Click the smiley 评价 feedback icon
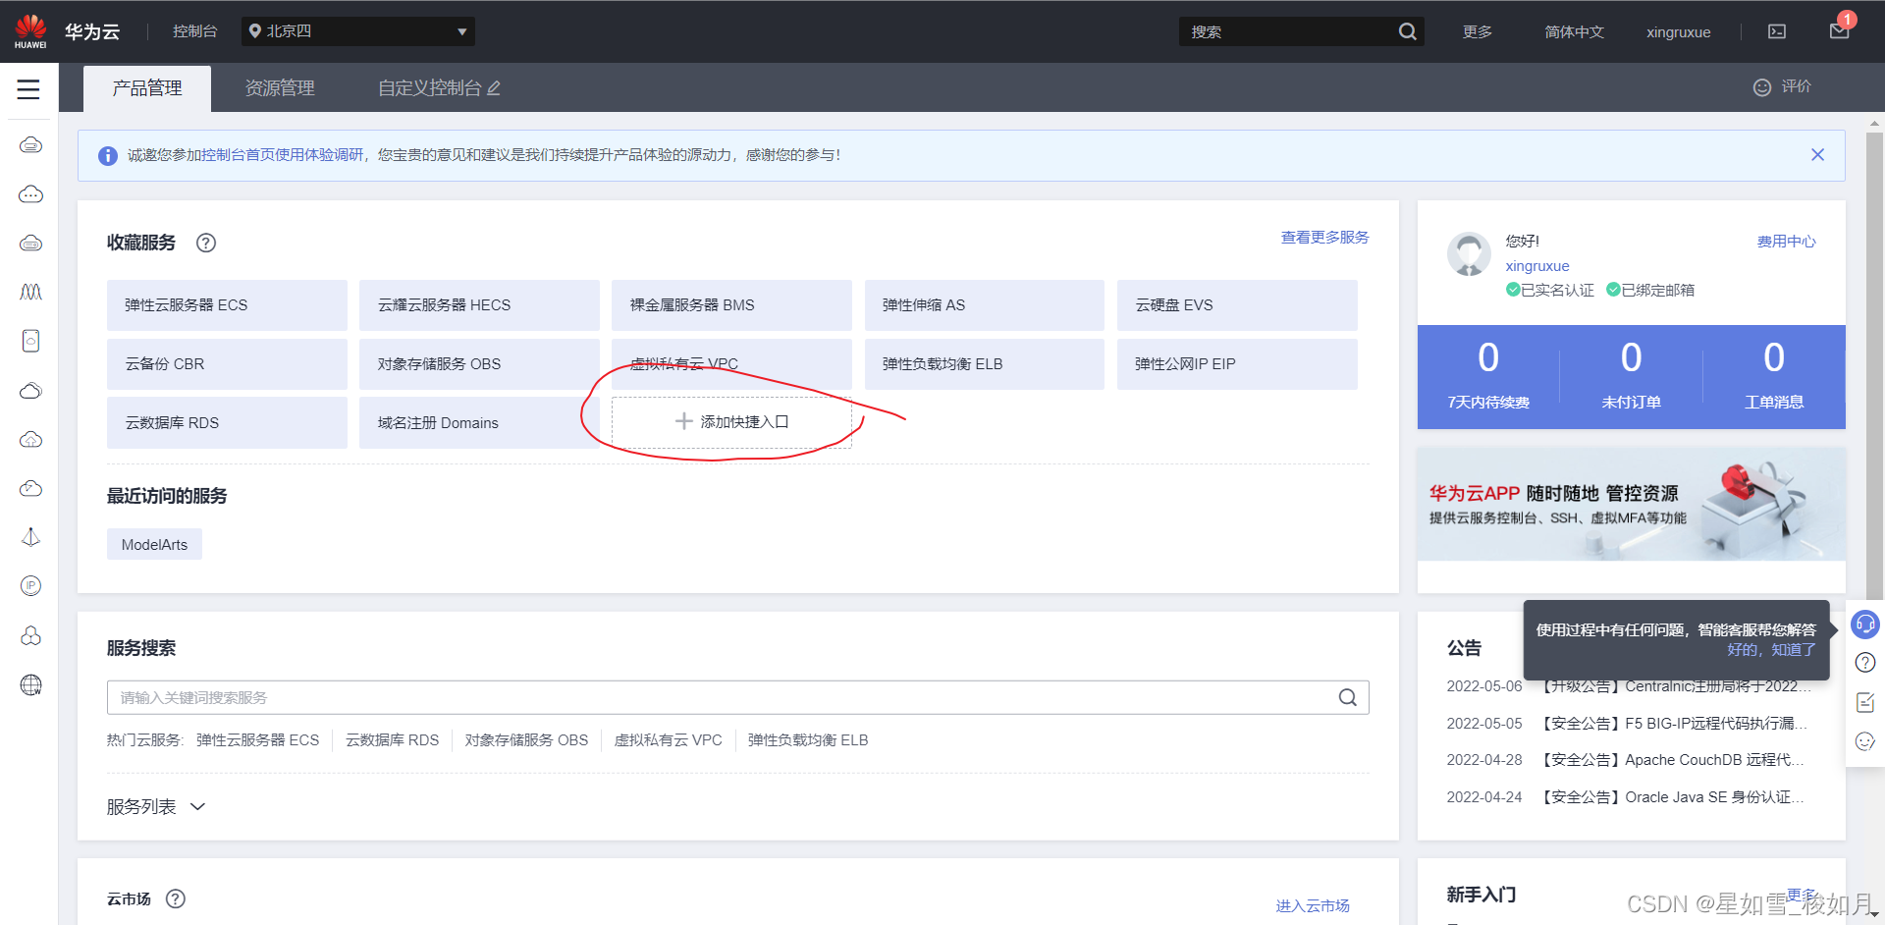This screenshot has width=1885, height=925. pyautogui.click(x=1762, y=87)
